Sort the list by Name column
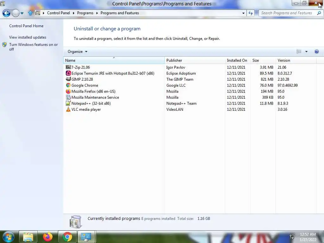Viewport: 324px width, 243px height. tap(114, 60)
